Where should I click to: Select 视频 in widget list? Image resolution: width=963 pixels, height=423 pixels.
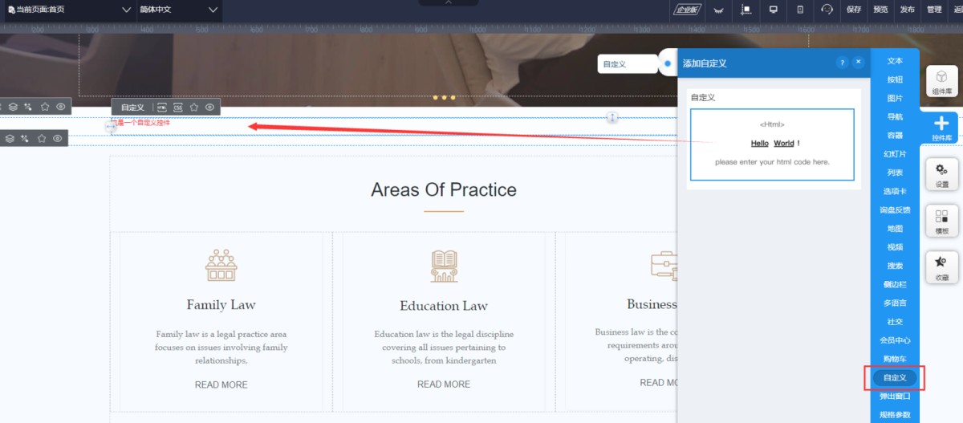(895, 247)
